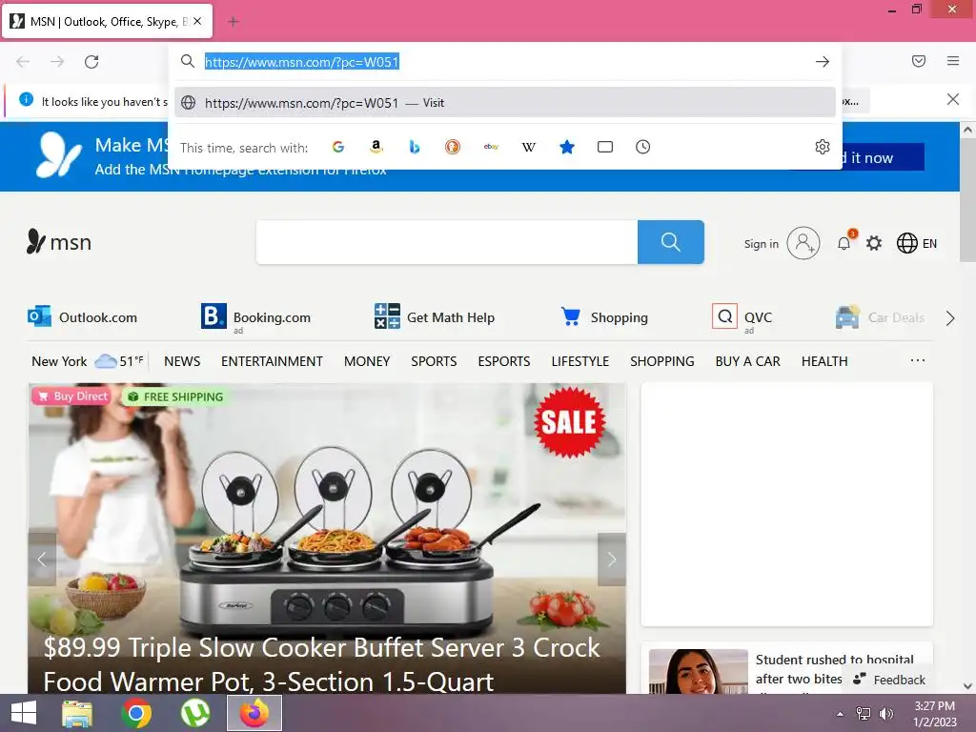The height and width of the screenshot is (732, 976).
Task: Show hidden tray icons arrow
Action: [841, 713]
